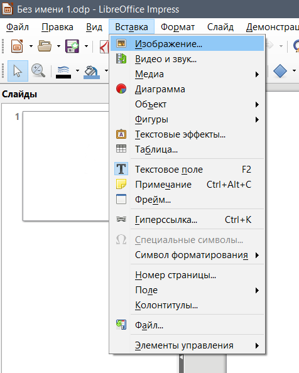Select the arrow Selection tool
Screen dimensions: 299x373
click(18, 71)
